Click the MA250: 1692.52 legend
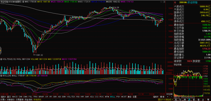211x101 pixels. coord(113,2)
